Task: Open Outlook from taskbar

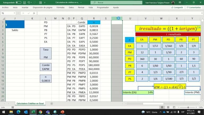Action: click(26, 112)
